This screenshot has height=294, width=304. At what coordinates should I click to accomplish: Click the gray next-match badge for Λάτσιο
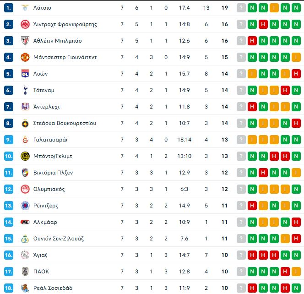click(x=241, y=8)
